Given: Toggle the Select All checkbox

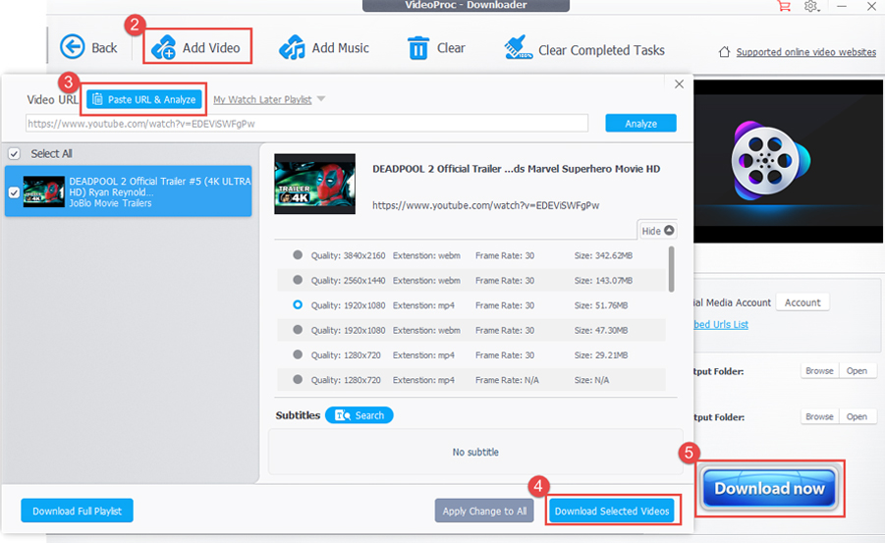Looking at the screenshot, I should (14, 153).
